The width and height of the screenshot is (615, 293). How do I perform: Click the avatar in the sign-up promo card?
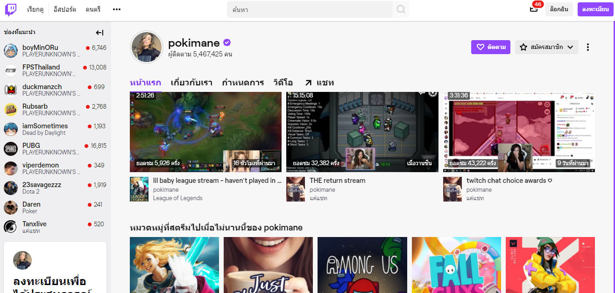click(22, 260)
